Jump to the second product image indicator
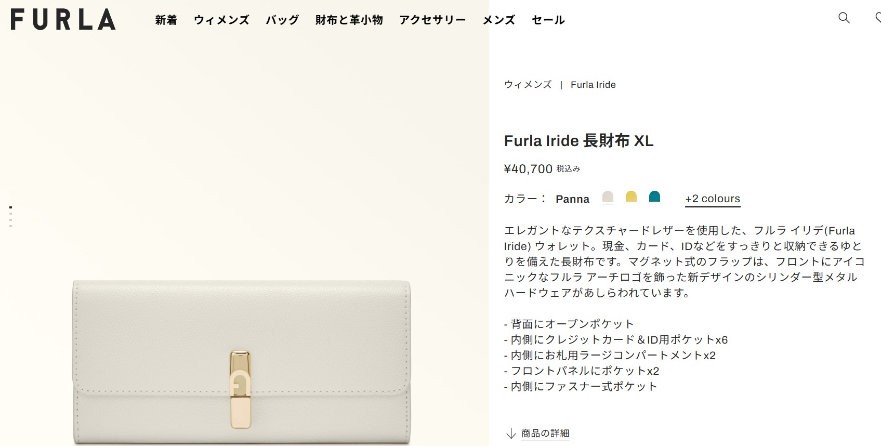Screen dimensions: 881x446 coord(11,213)
